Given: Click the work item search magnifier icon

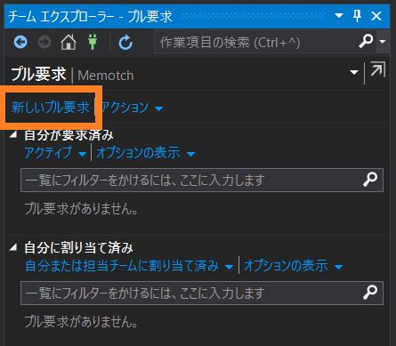Looking at the screenshot, I should click(366, 41).
